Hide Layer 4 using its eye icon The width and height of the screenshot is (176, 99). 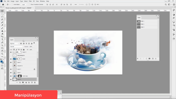(11, 52)
